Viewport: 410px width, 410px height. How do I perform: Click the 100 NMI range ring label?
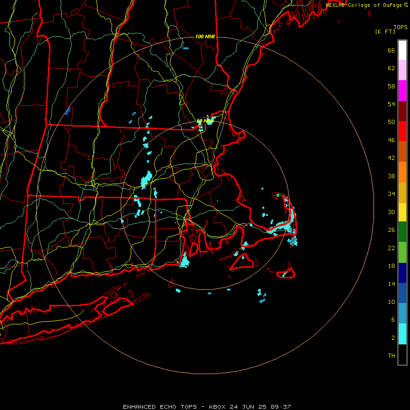coord(205,36)
